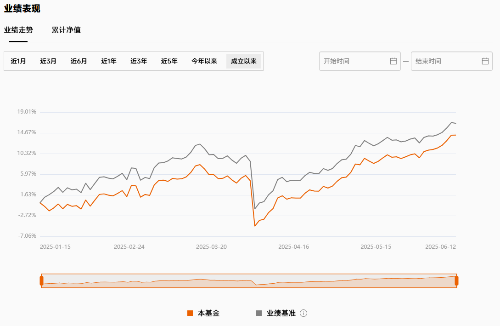The height and width of the screenshot is (326, 500).
Task: Open 开始时间 date picker field
Action: pos(354,61)
